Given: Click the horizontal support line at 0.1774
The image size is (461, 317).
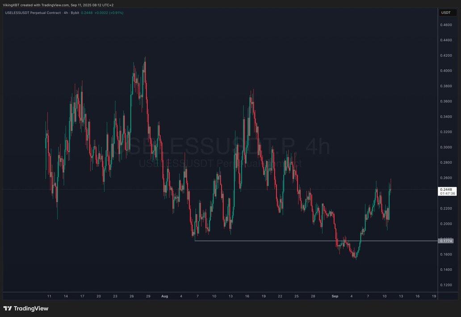Looking at the screenshot, I should coord(316,241).
